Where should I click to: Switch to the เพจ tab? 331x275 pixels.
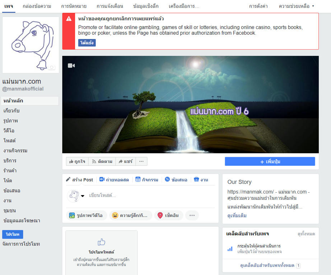[9, 6]
